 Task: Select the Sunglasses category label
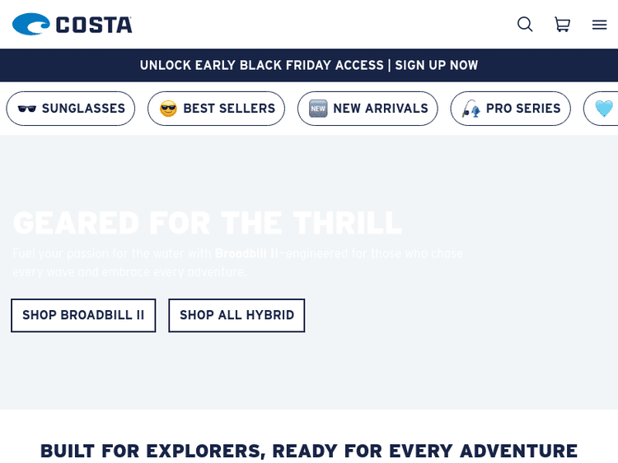point(83,109)
